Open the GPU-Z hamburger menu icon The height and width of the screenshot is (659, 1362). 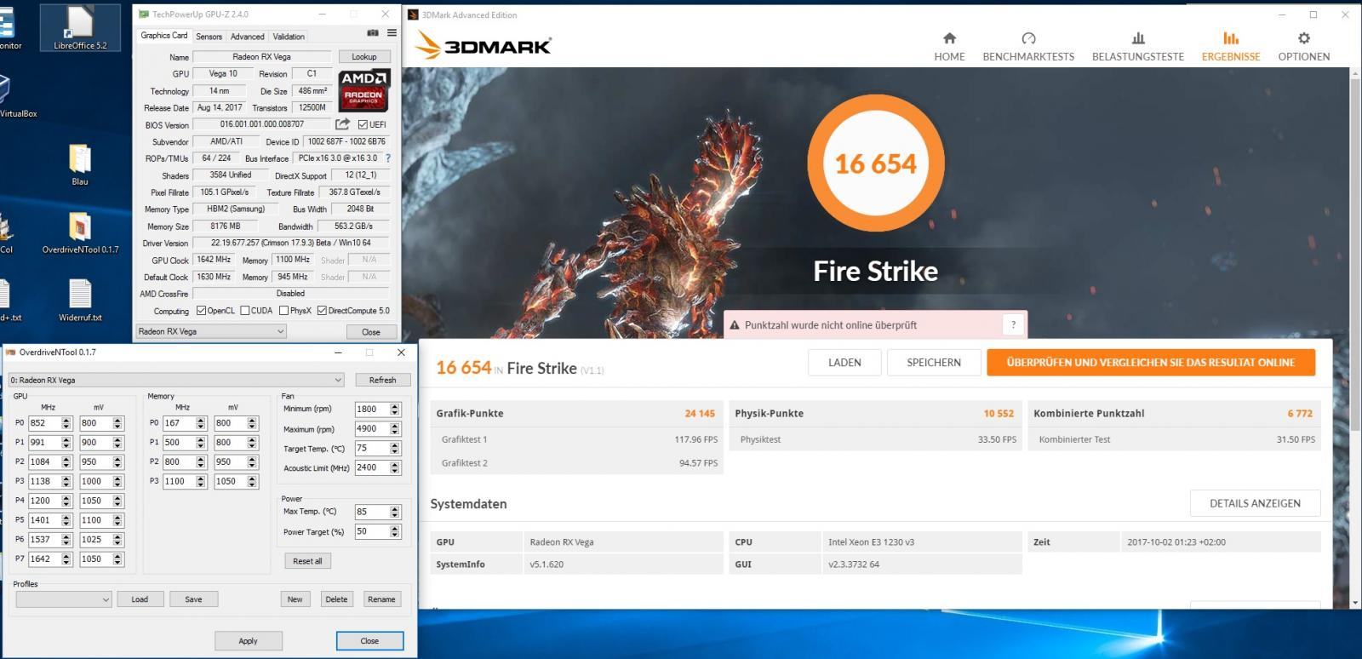392,33
